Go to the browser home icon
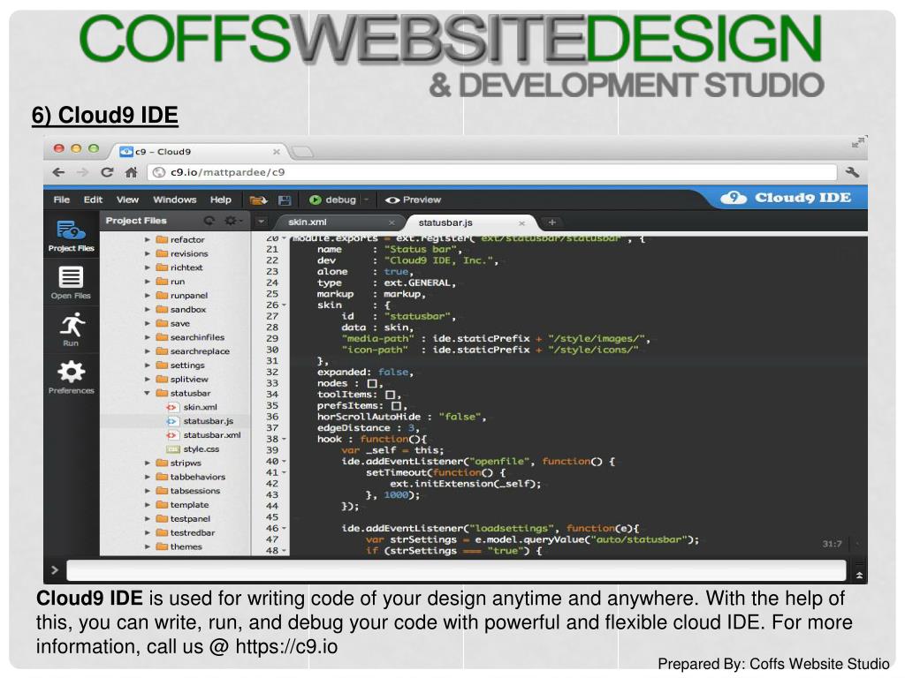905x678 pixels. [x=131, y=172]
